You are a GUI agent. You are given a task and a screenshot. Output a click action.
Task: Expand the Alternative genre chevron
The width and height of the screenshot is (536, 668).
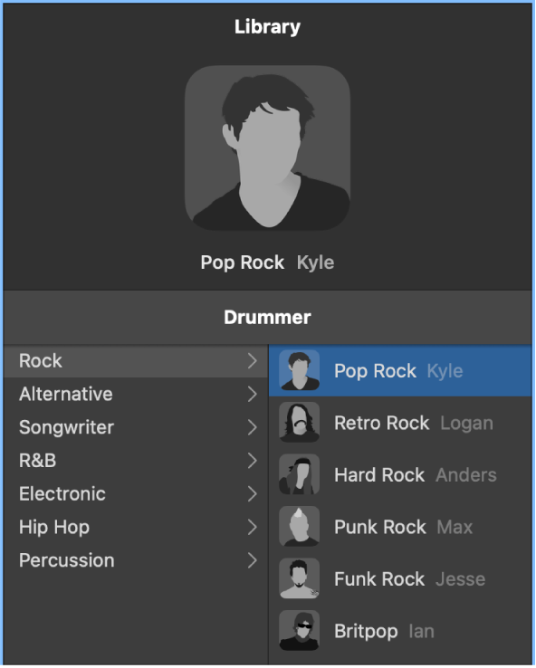point(253,394)
